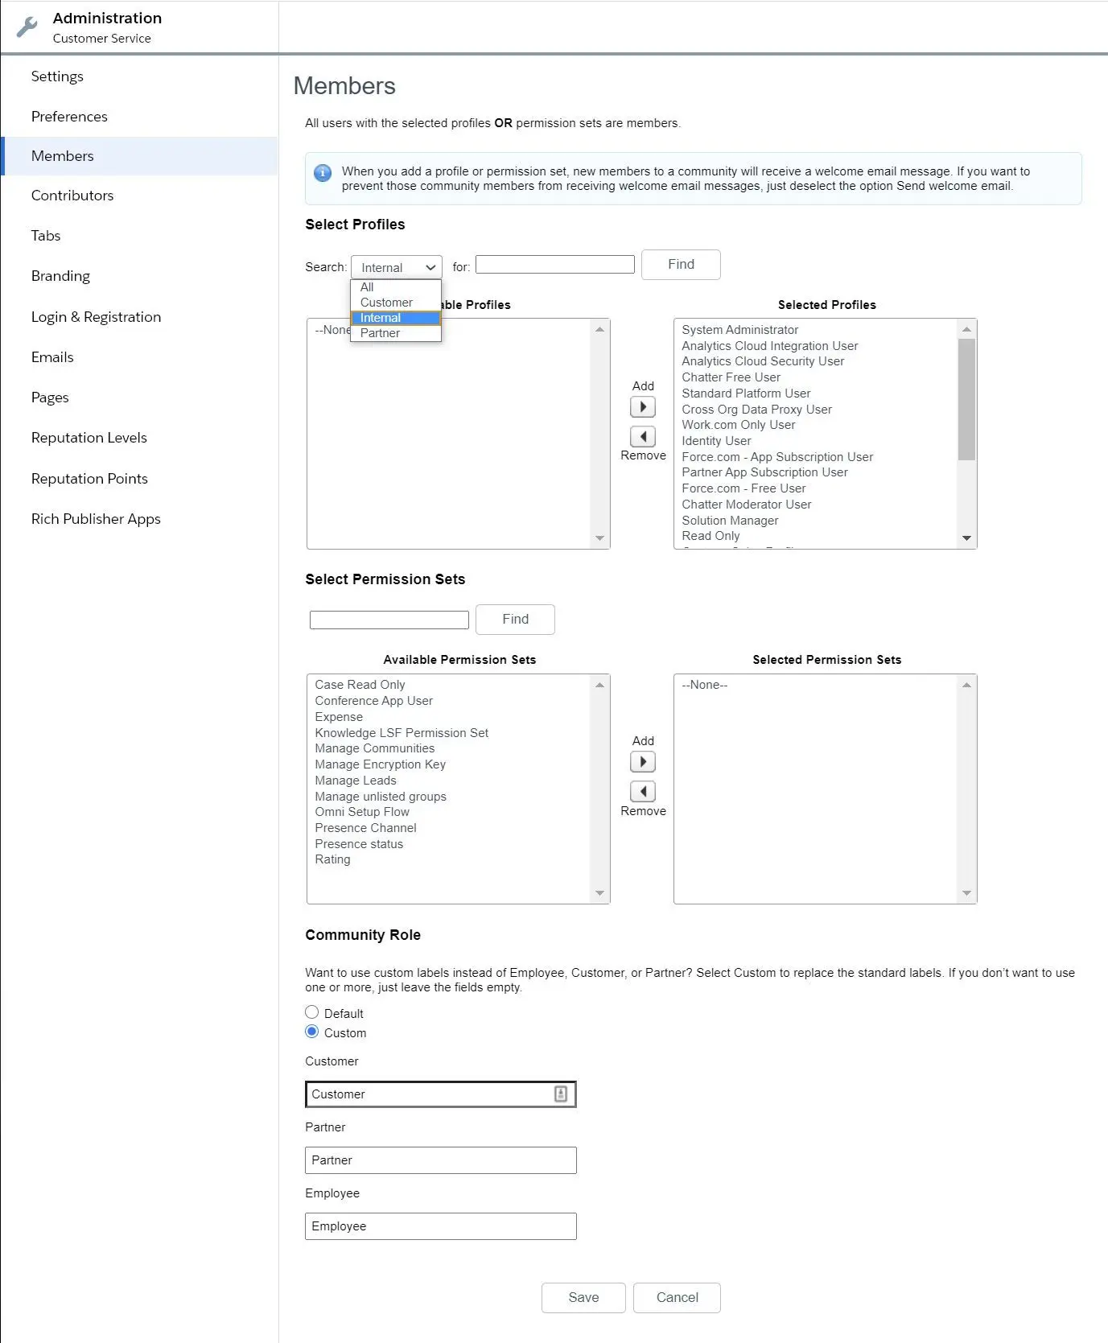The height and width of the screenshot is (1343, 1108).
Task: Select Solution Manager profile
Action: tap(730, 521)
